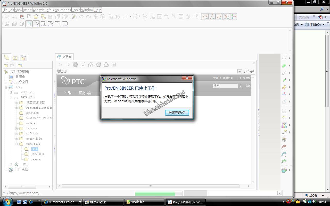Select the proe2003 folder
Viewport: 330px width, 206px height.
pyautogui.click(x=38, y=154)
